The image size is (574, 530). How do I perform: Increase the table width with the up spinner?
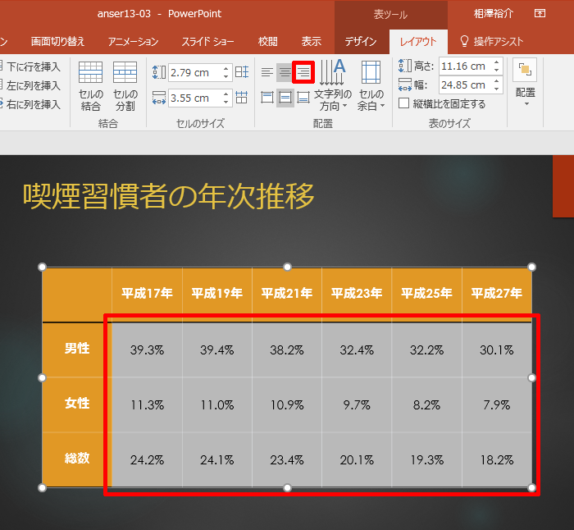pos(497,81)
